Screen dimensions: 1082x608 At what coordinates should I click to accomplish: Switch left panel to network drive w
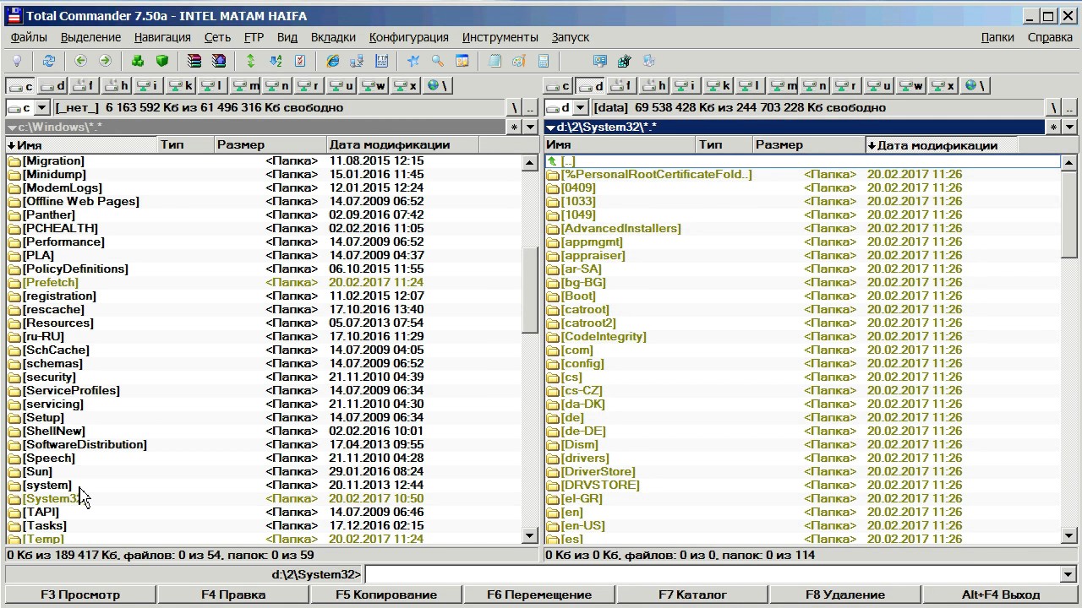click(374, 85)
